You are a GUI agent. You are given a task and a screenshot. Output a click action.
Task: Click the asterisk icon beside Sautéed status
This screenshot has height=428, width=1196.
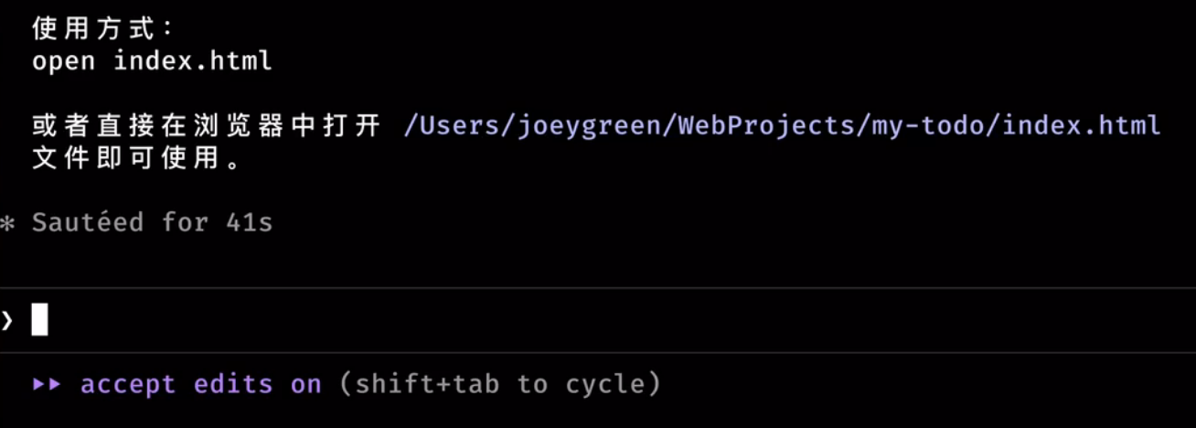coord(7,223)
